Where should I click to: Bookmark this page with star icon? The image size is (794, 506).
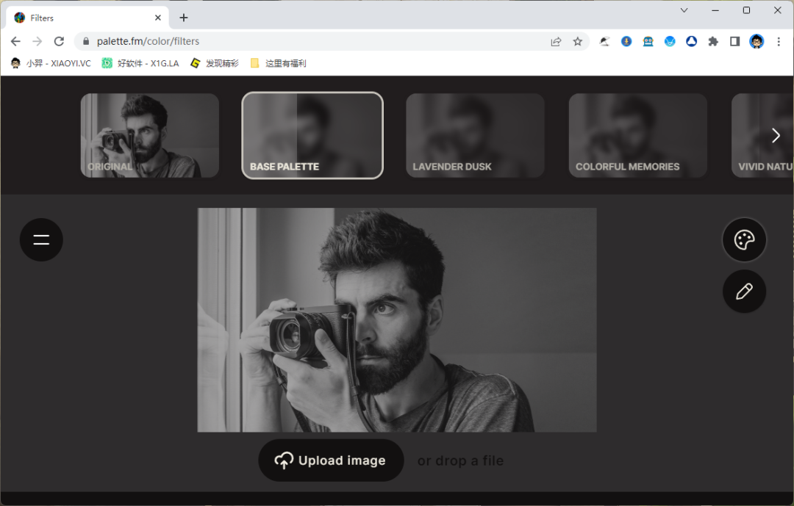[578, 42]
